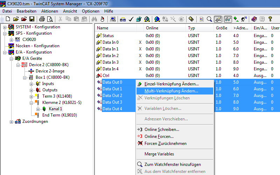Expand SYSTEM - Konfiguration tree node
Screen dimensions: 280x175
tap(5, 27)
